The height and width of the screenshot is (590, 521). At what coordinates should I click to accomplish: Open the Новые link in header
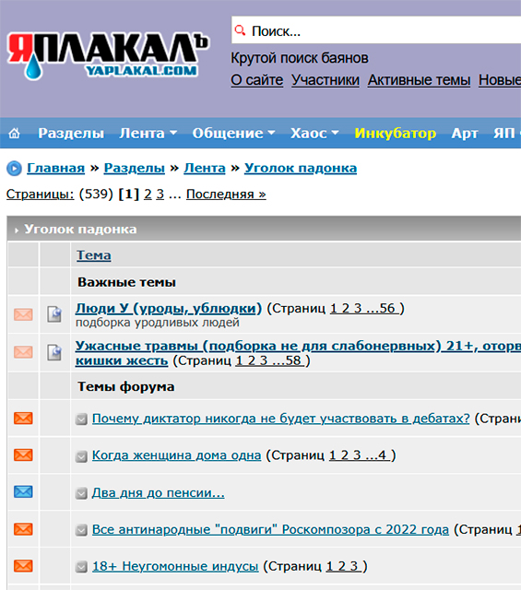500,80
